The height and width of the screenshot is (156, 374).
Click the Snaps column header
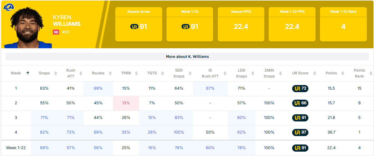(44, 73)
